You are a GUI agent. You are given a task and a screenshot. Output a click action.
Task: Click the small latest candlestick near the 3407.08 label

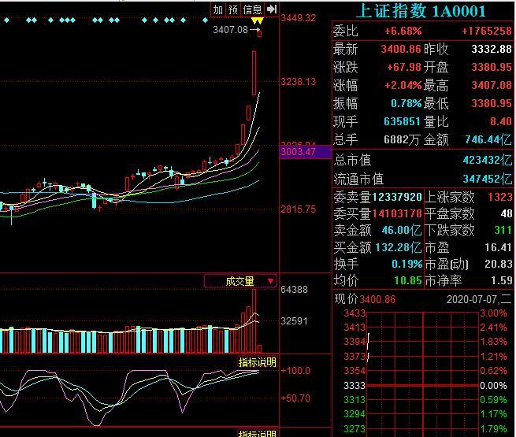click(x=260, y=33)
